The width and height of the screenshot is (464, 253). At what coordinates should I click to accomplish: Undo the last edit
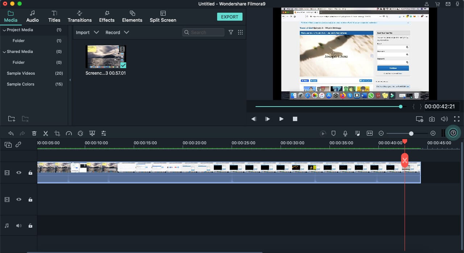click(11, 133)
